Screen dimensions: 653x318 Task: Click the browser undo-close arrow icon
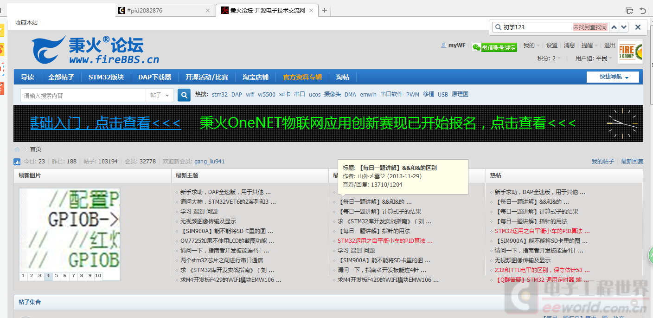pyautogui.click(x=643, y=10)
